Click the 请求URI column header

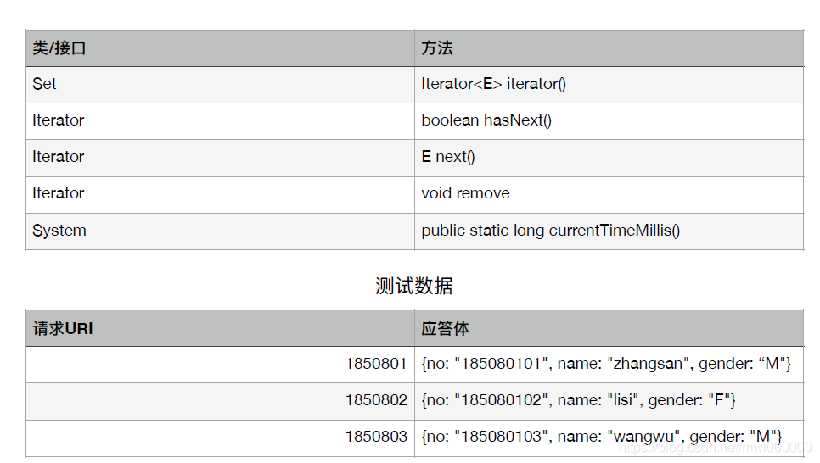click(x=220, y=328)
